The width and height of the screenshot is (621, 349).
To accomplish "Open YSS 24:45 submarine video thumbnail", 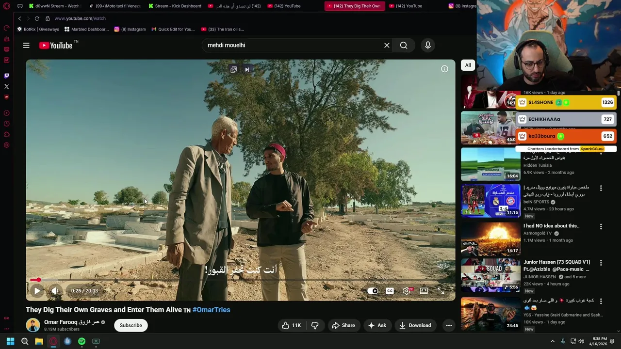I will (490, 314).
